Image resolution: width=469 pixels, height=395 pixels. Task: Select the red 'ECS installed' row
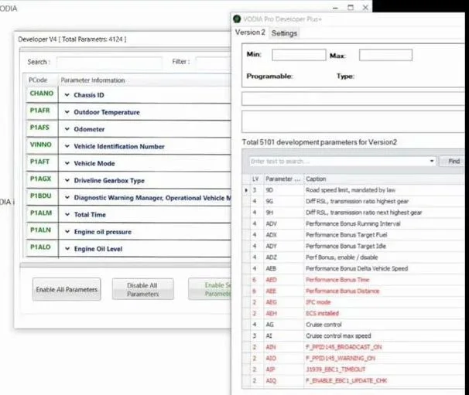click(x=354, y=313)
